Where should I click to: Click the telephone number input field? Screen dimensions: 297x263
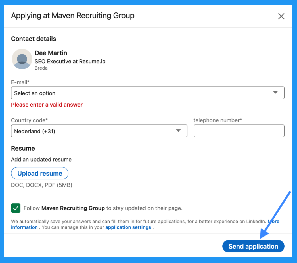(239, 131)
